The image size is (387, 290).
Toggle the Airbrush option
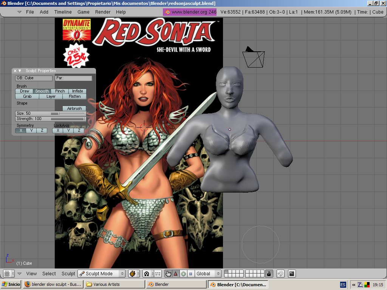click(74, 108)
